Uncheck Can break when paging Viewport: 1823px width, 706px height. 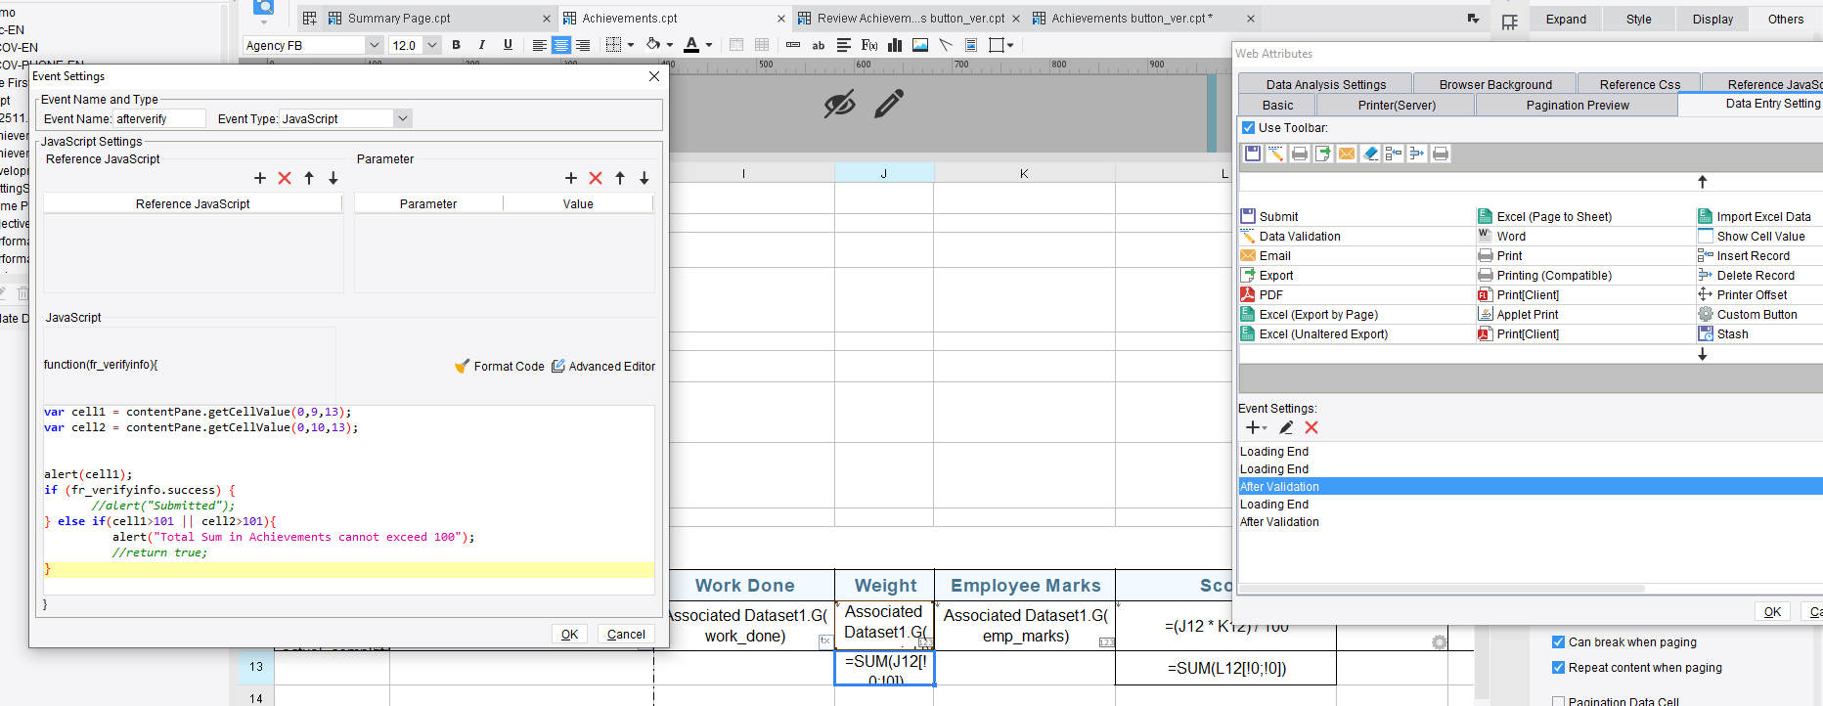1558,642
